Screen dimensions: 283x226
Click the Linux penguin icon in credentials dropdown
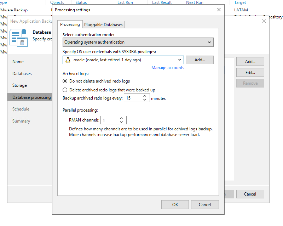68,60
